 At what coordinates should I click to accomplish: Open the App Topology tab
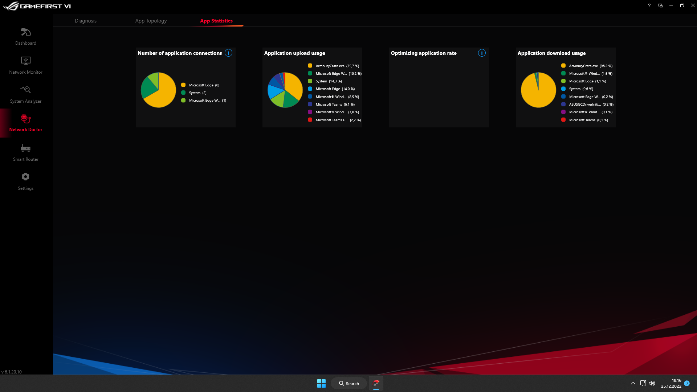pos(151,21)
